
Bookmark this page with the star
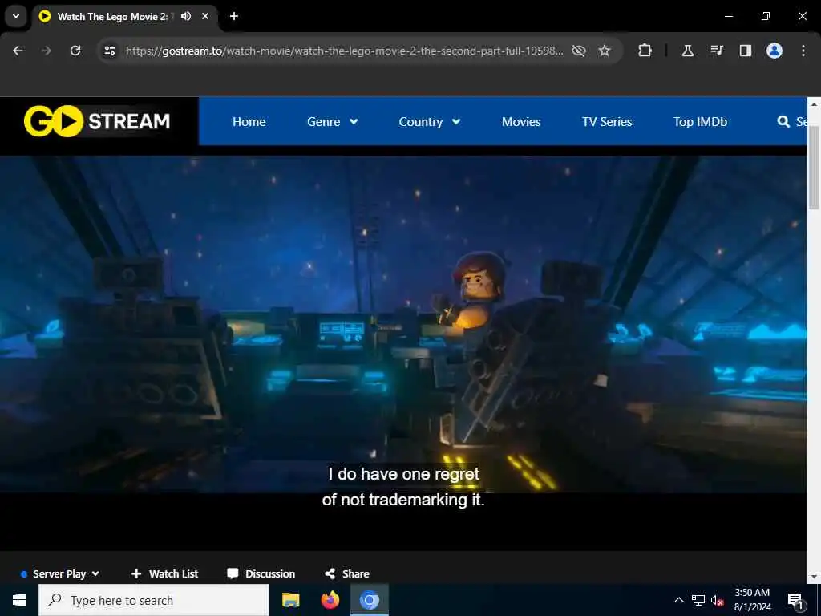click(x=605, y=51)
